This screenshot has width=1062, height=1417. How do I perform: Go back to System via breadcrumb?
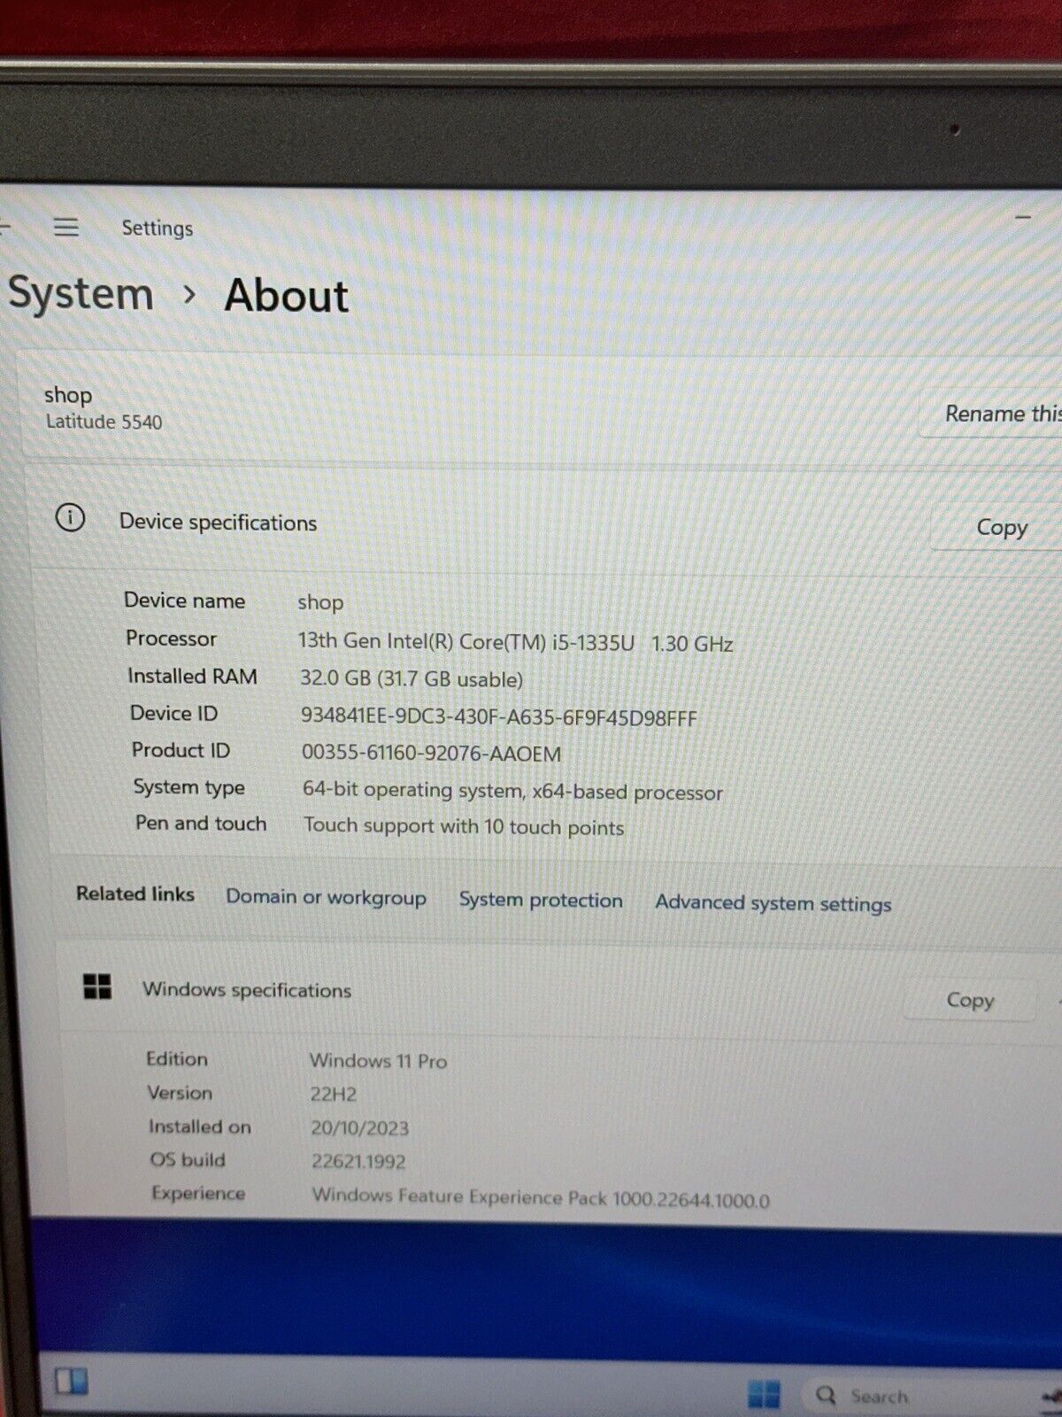click(81, 294)
